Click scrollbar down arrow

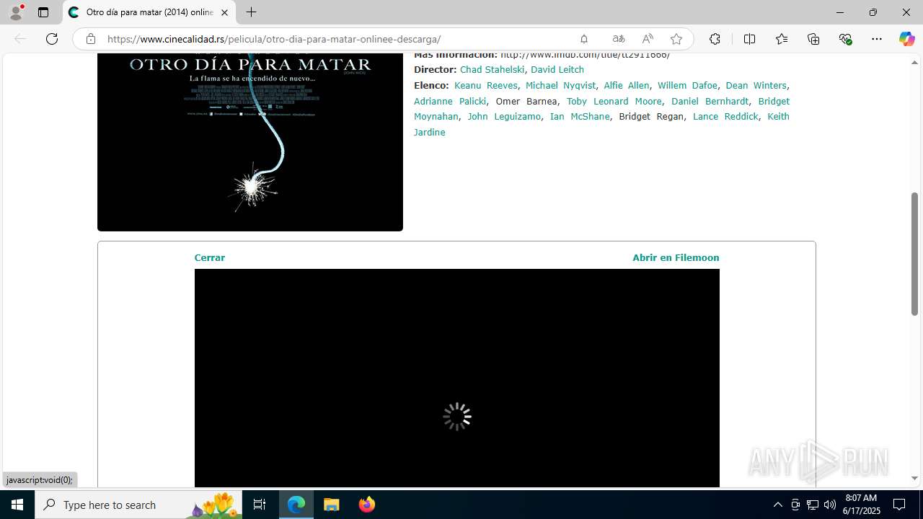click(914, 479)
